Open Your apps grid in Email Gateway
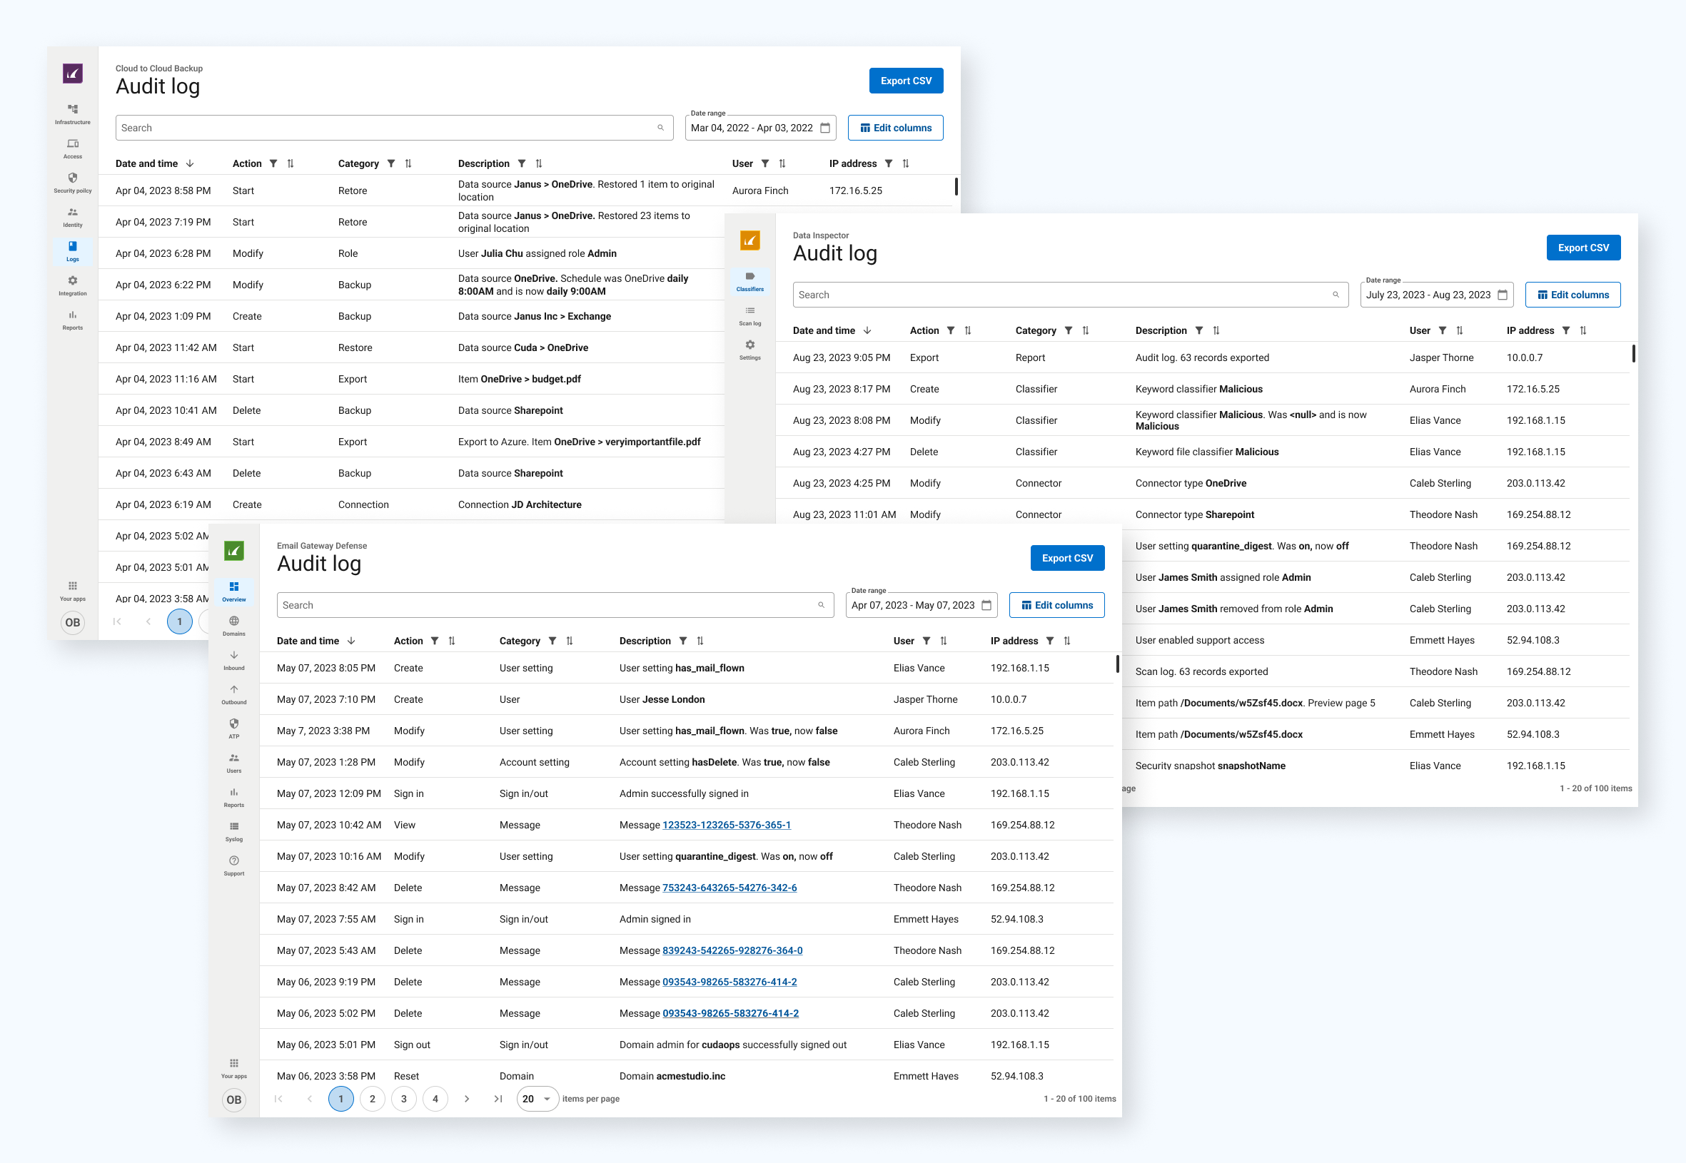 233,1067
